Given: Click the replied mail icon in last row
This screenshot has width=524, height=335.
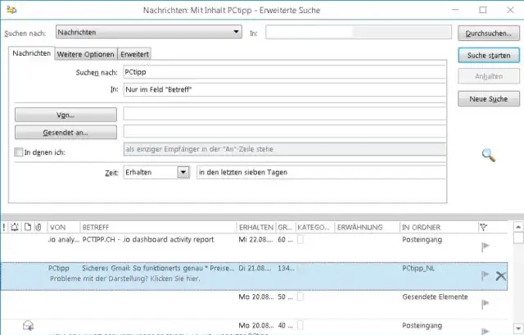Looking at the screenshot, I should [x=28, y=326].
